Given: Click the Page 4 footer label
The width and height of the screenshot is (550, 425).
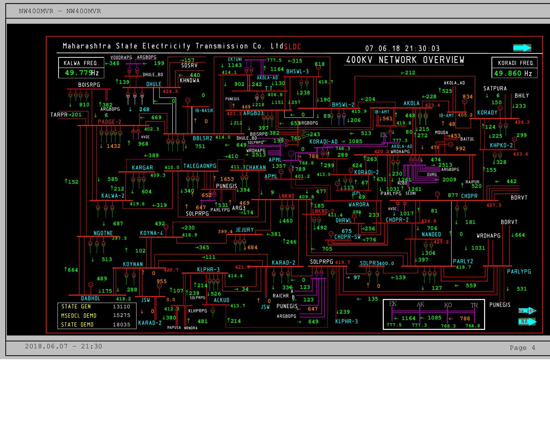Looking at the screenshot, I should pos(522,348).
